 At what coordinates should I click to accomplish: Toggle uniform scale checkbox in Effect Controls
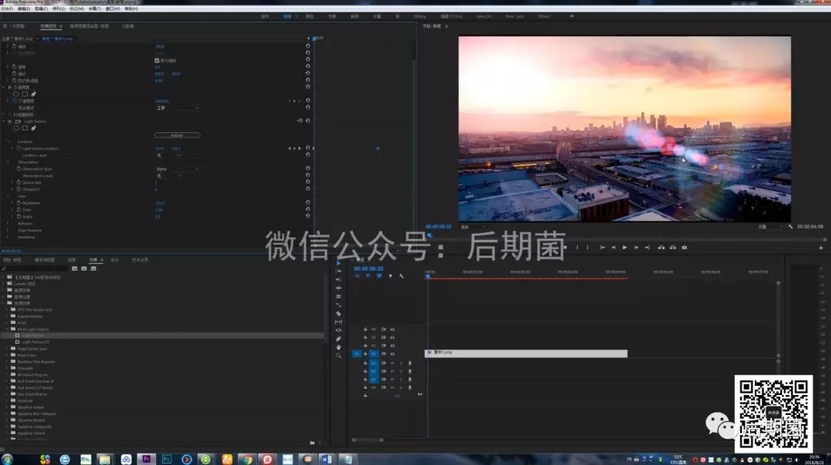point(157,61)
